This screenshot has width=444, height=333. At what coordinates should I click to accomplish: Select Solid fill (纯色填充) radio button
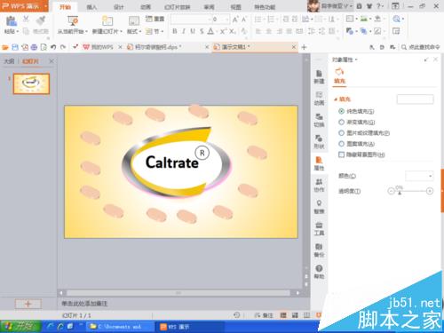click(x=341, y=111)
